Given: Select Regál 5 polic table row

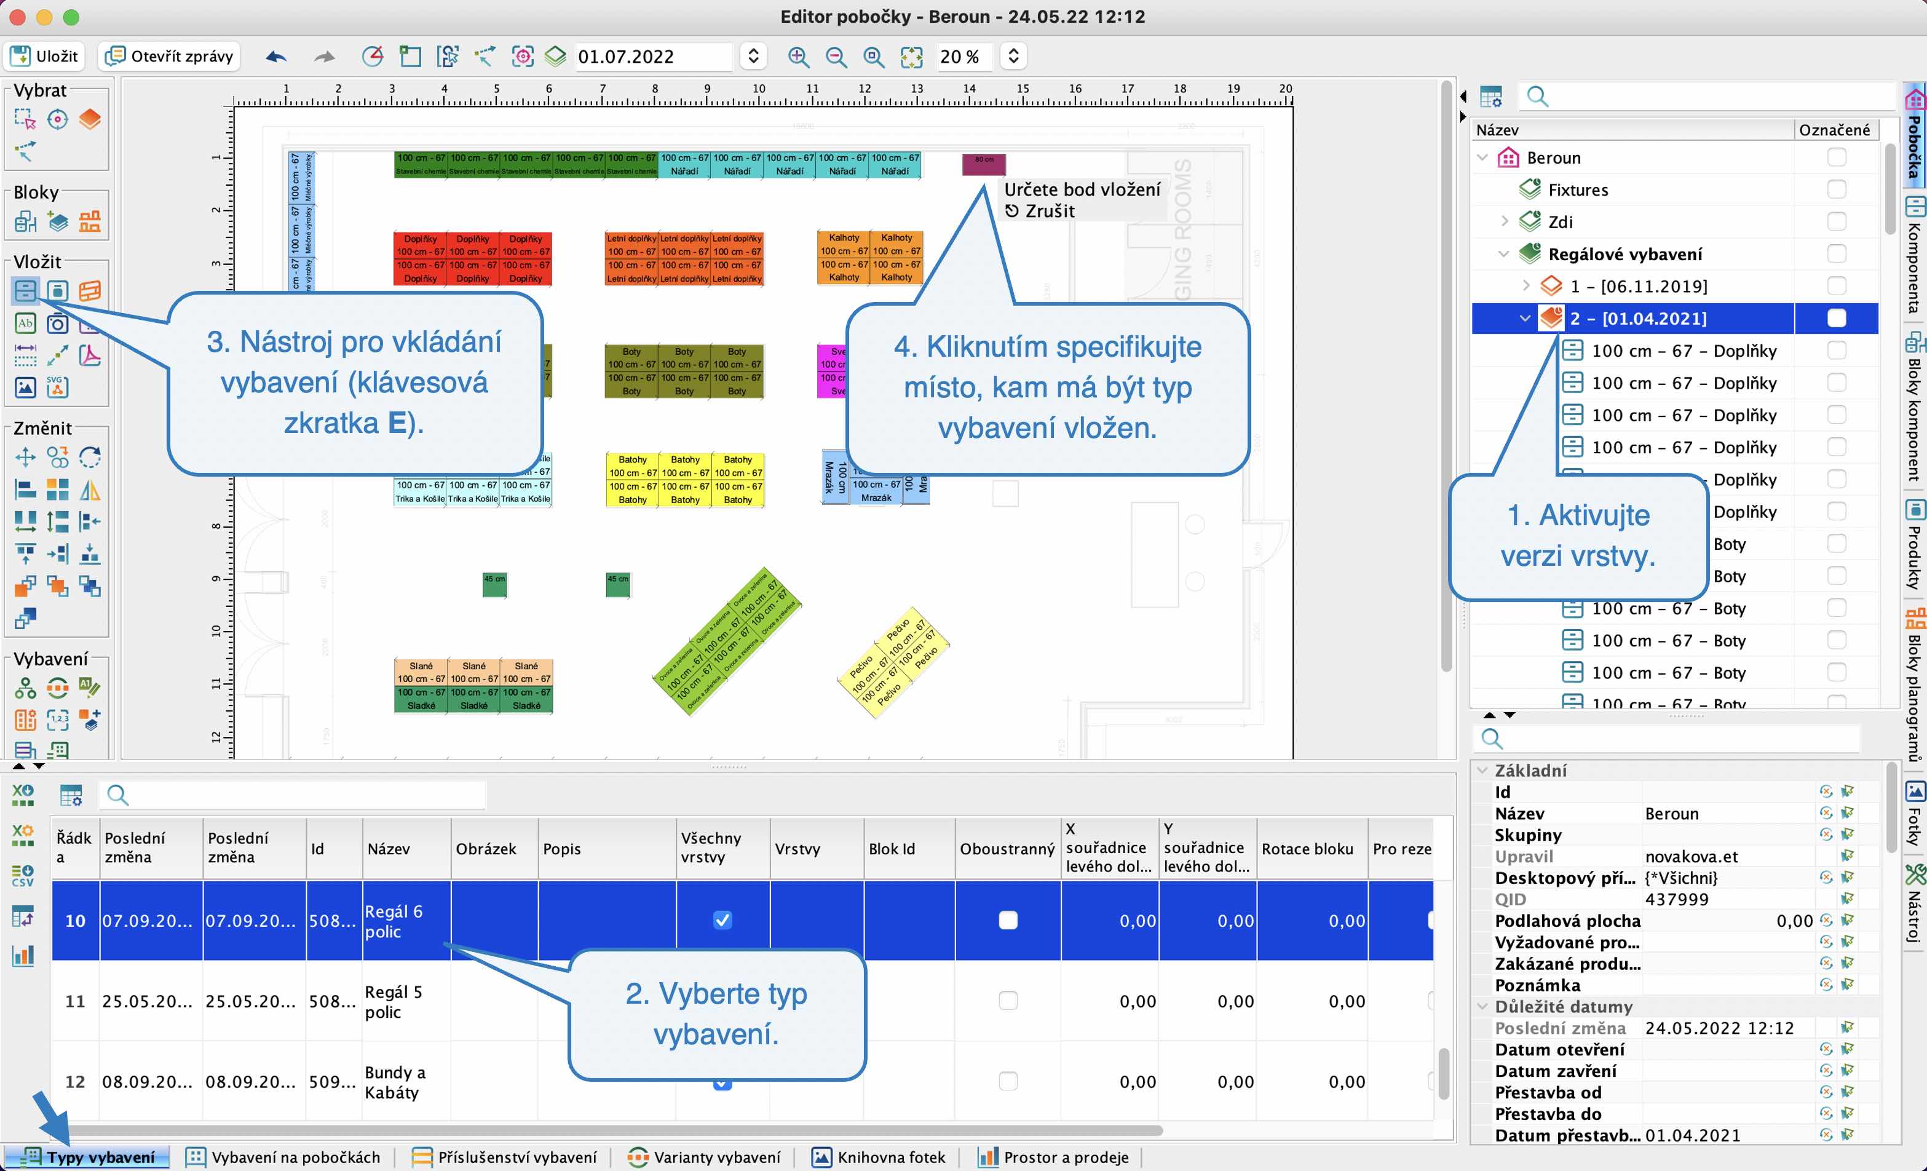Looking at the screenshot, I should pos(742,1001).
